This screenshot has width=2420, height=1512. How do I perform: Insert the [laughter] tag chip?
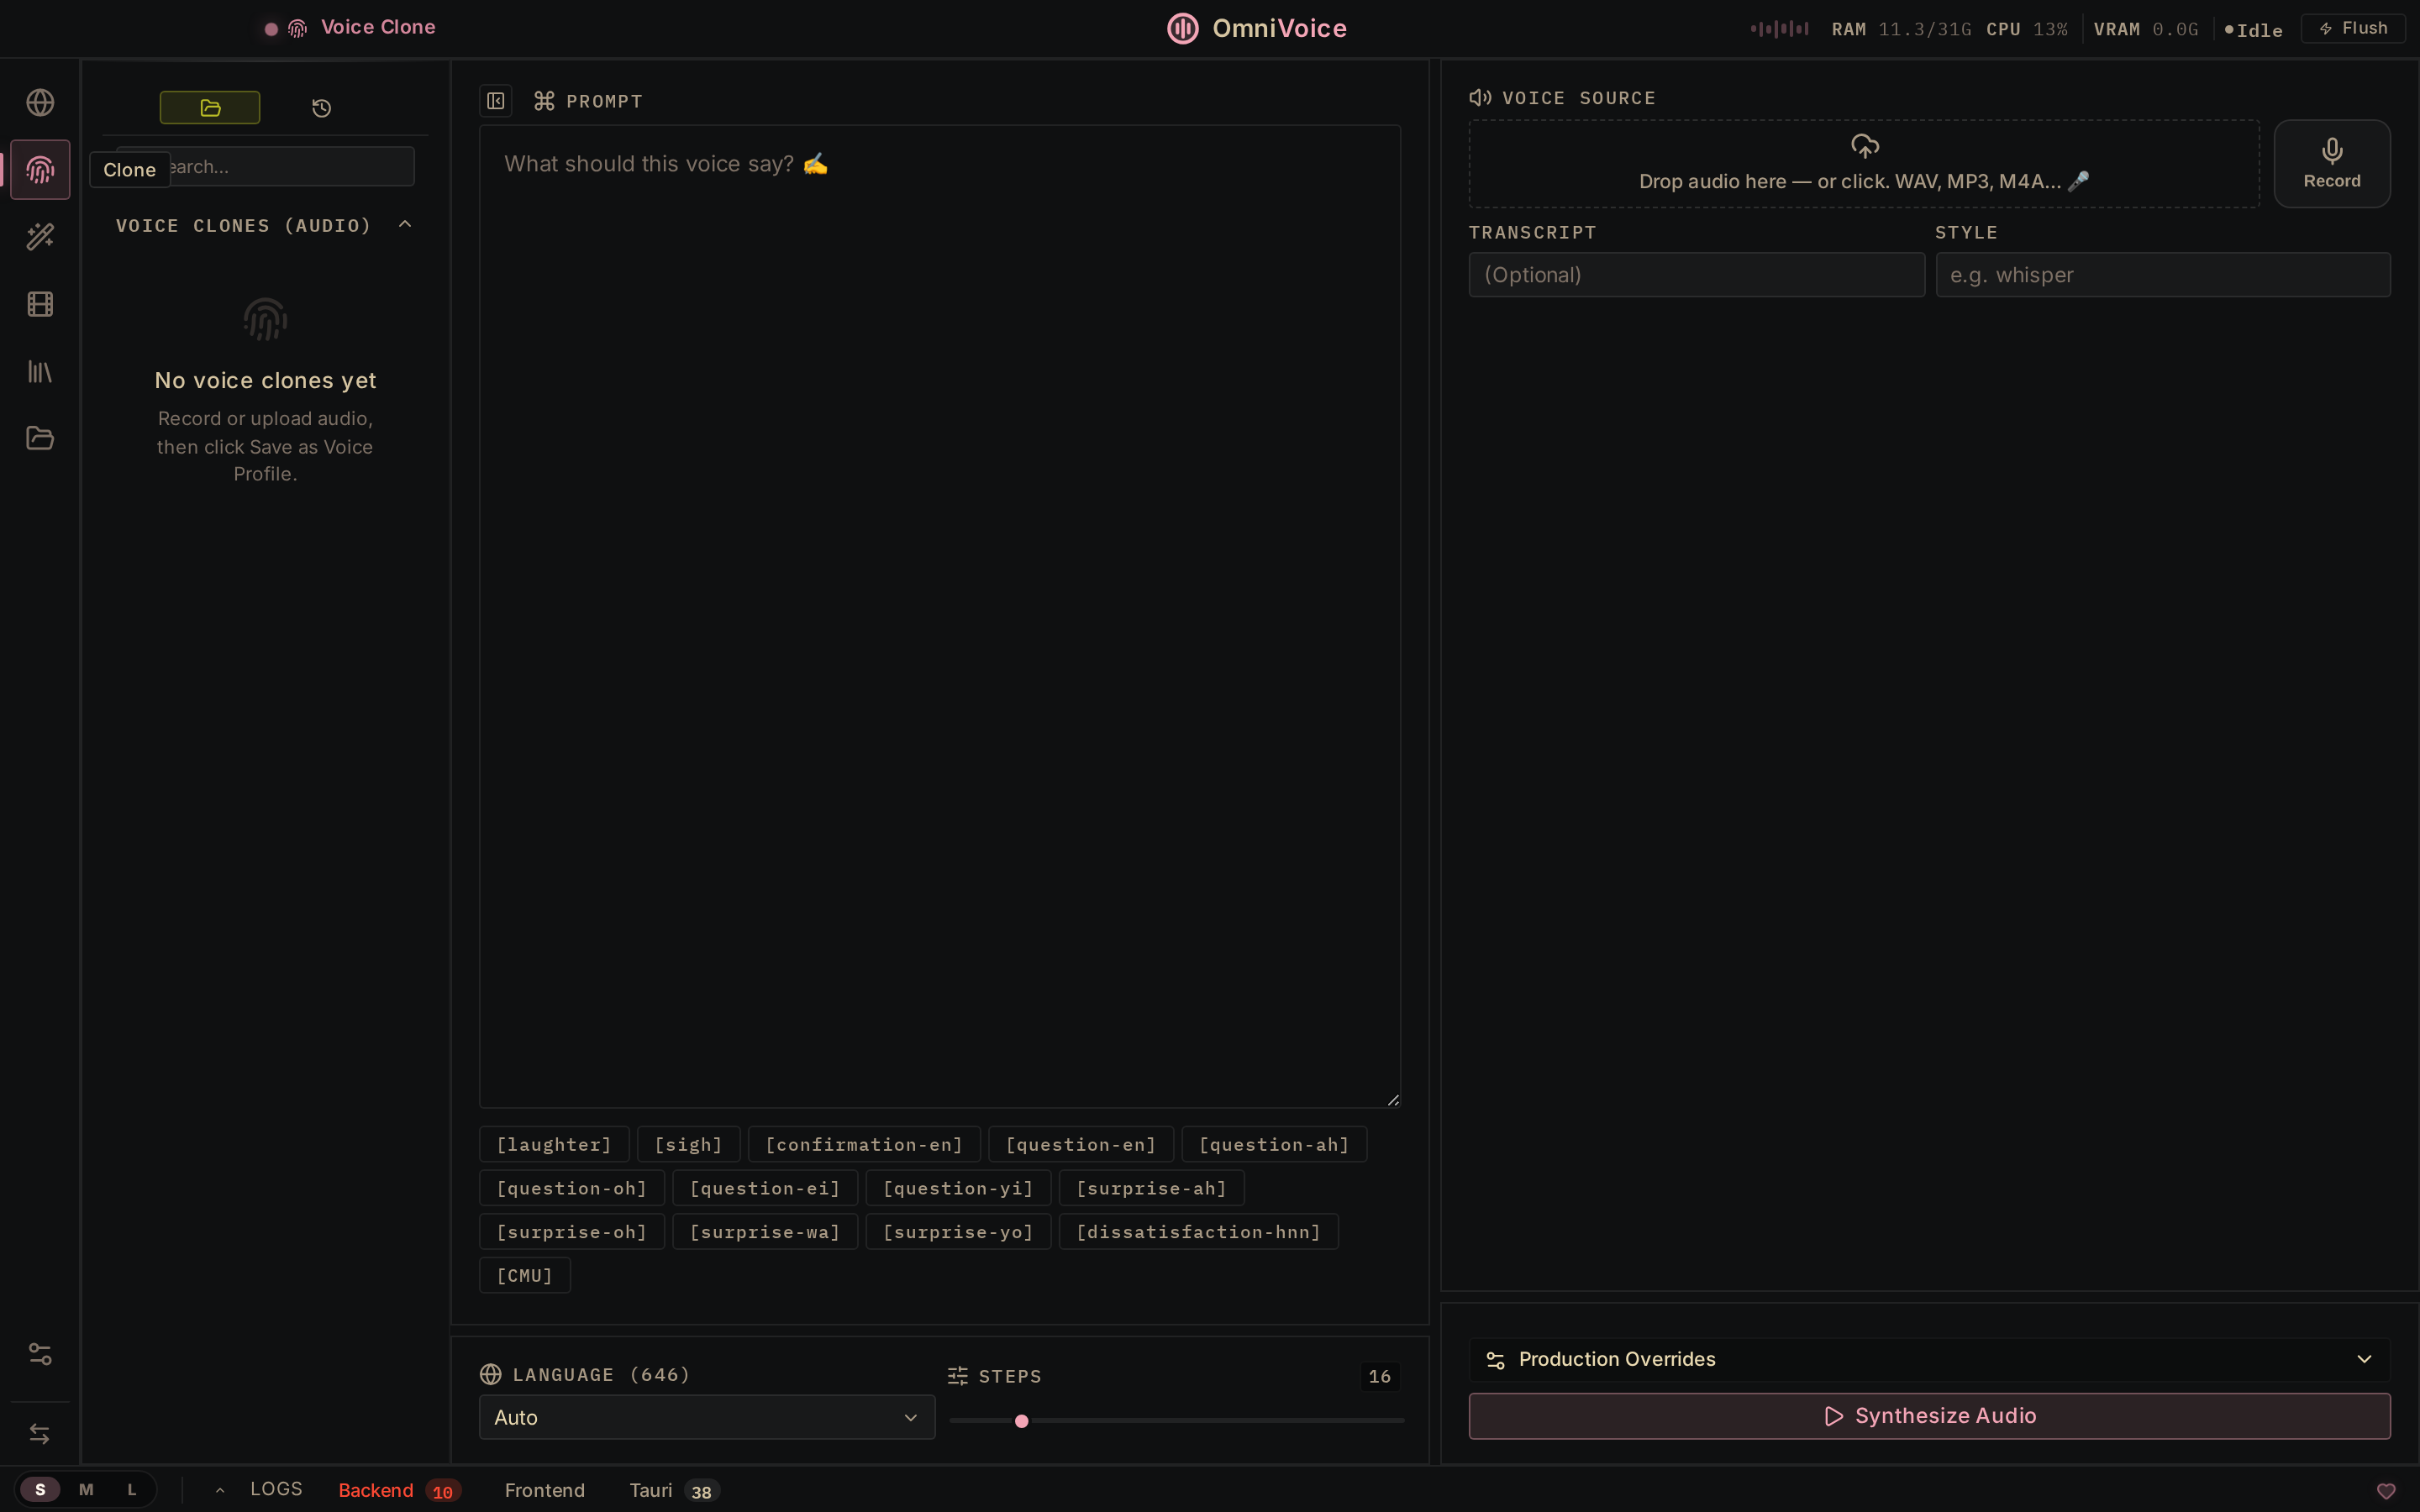pyautogui.click(x=553, y=1144)
